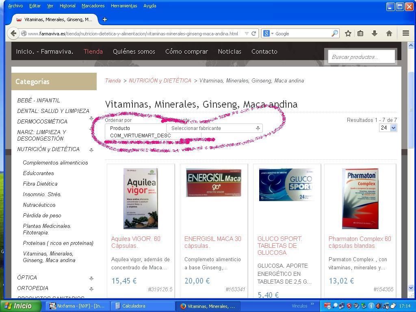Expand the ÓPTICA category arrow
416x312 pixels.
(x=91, y=278)
